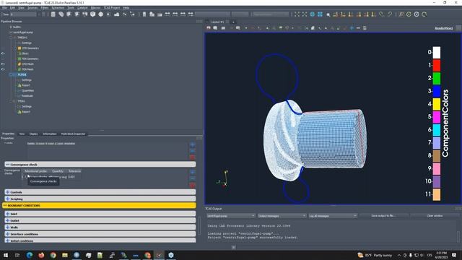Open File Explorer from taskbar
Image resolution: width=462 pixels, height=260 pixels.
[x=65, y=255]
